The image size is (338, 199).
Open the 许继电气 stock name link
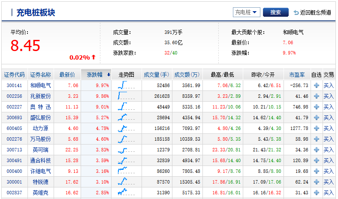(40, 171)
